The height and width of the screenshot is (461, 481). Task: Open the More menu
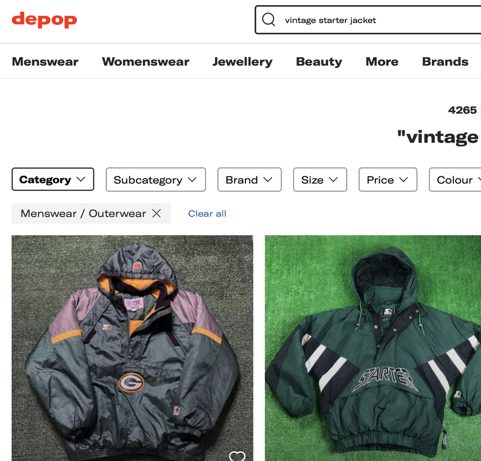click(382, 62)
